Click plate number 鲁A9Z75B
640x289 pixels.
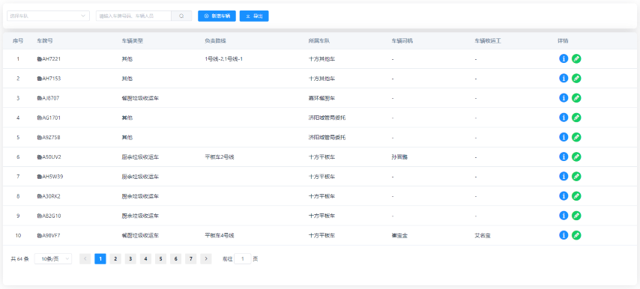[x=49, y=137]
